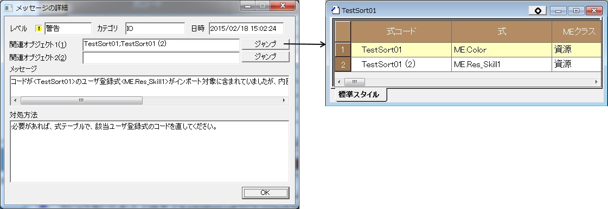Click the message box horizontal scrollbar thumb
The image size is (608, 209).
[81, 100]
